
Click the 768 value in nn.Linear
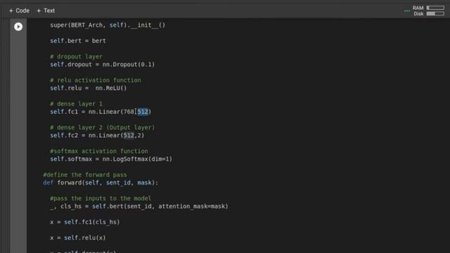point(129,112)
